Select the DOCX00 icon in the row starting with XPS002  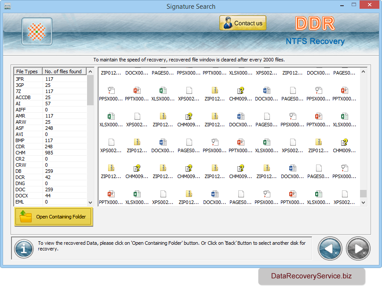(163, 142)
